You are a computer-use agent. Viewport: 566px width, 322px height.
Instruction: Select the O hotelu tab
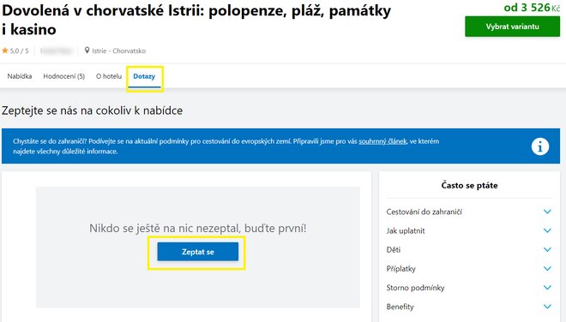(109, 76)
